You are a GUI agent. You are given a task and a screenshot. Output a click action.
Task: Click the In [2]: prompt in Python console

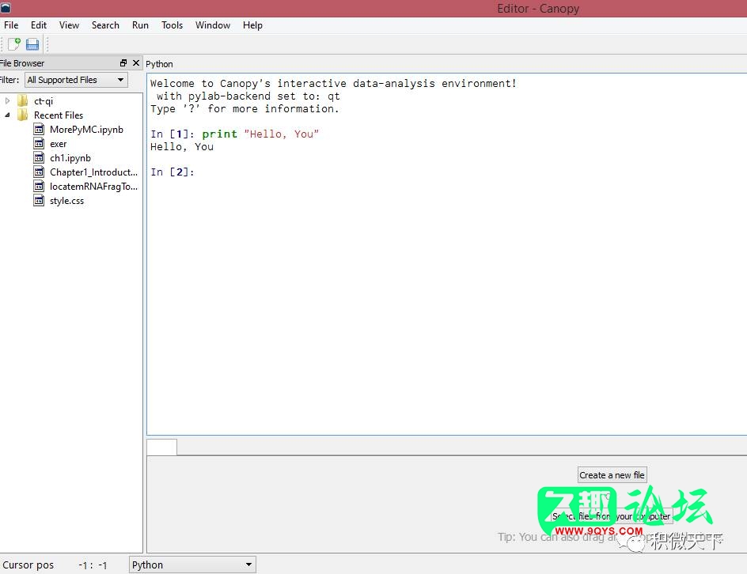[x=173, y=172]
